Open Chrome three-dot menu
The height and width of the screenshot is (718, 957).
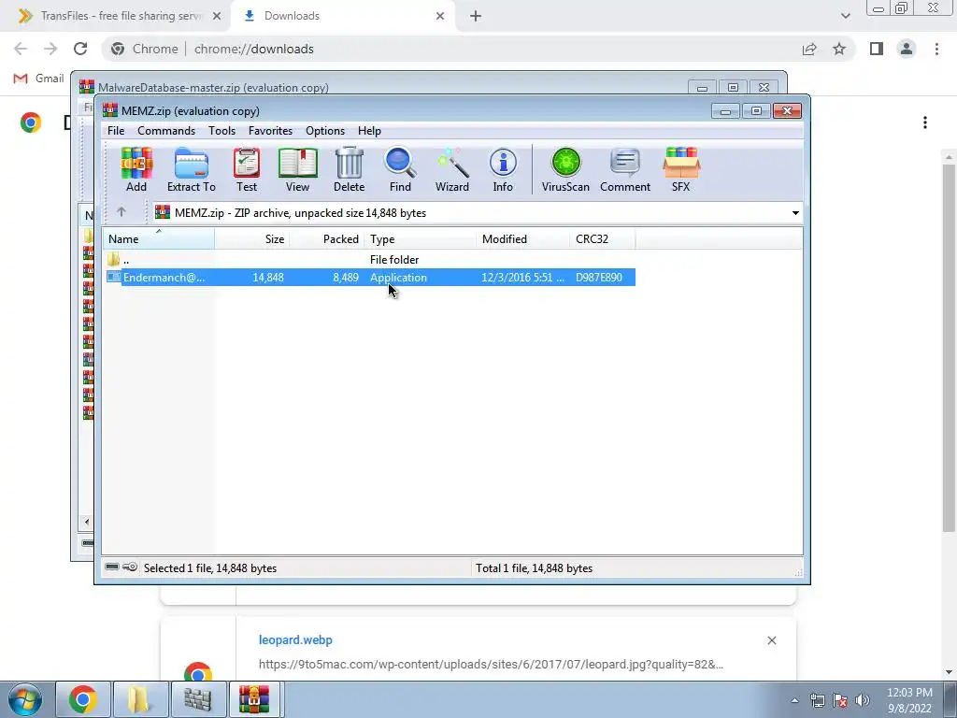[936, 49]
